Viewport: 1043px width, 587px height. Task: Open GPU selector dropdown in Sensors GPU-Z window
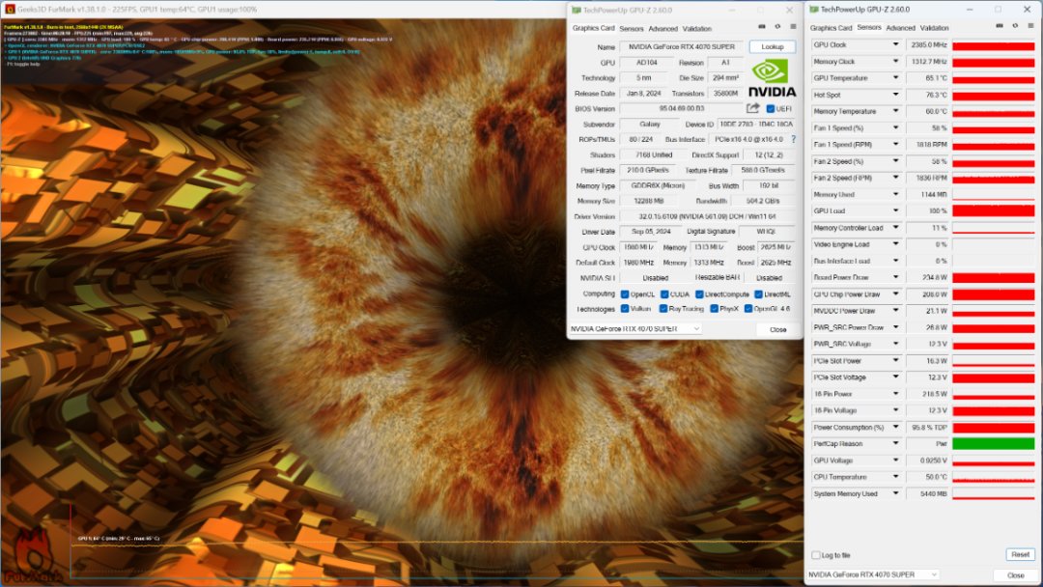[x=873, y=574]
